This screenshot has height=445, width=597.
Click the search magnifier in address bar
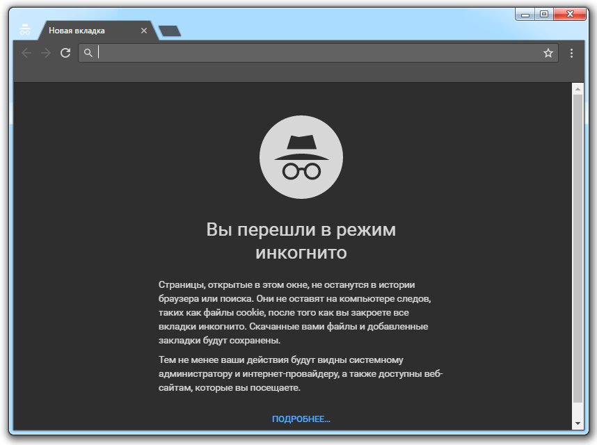88,53
